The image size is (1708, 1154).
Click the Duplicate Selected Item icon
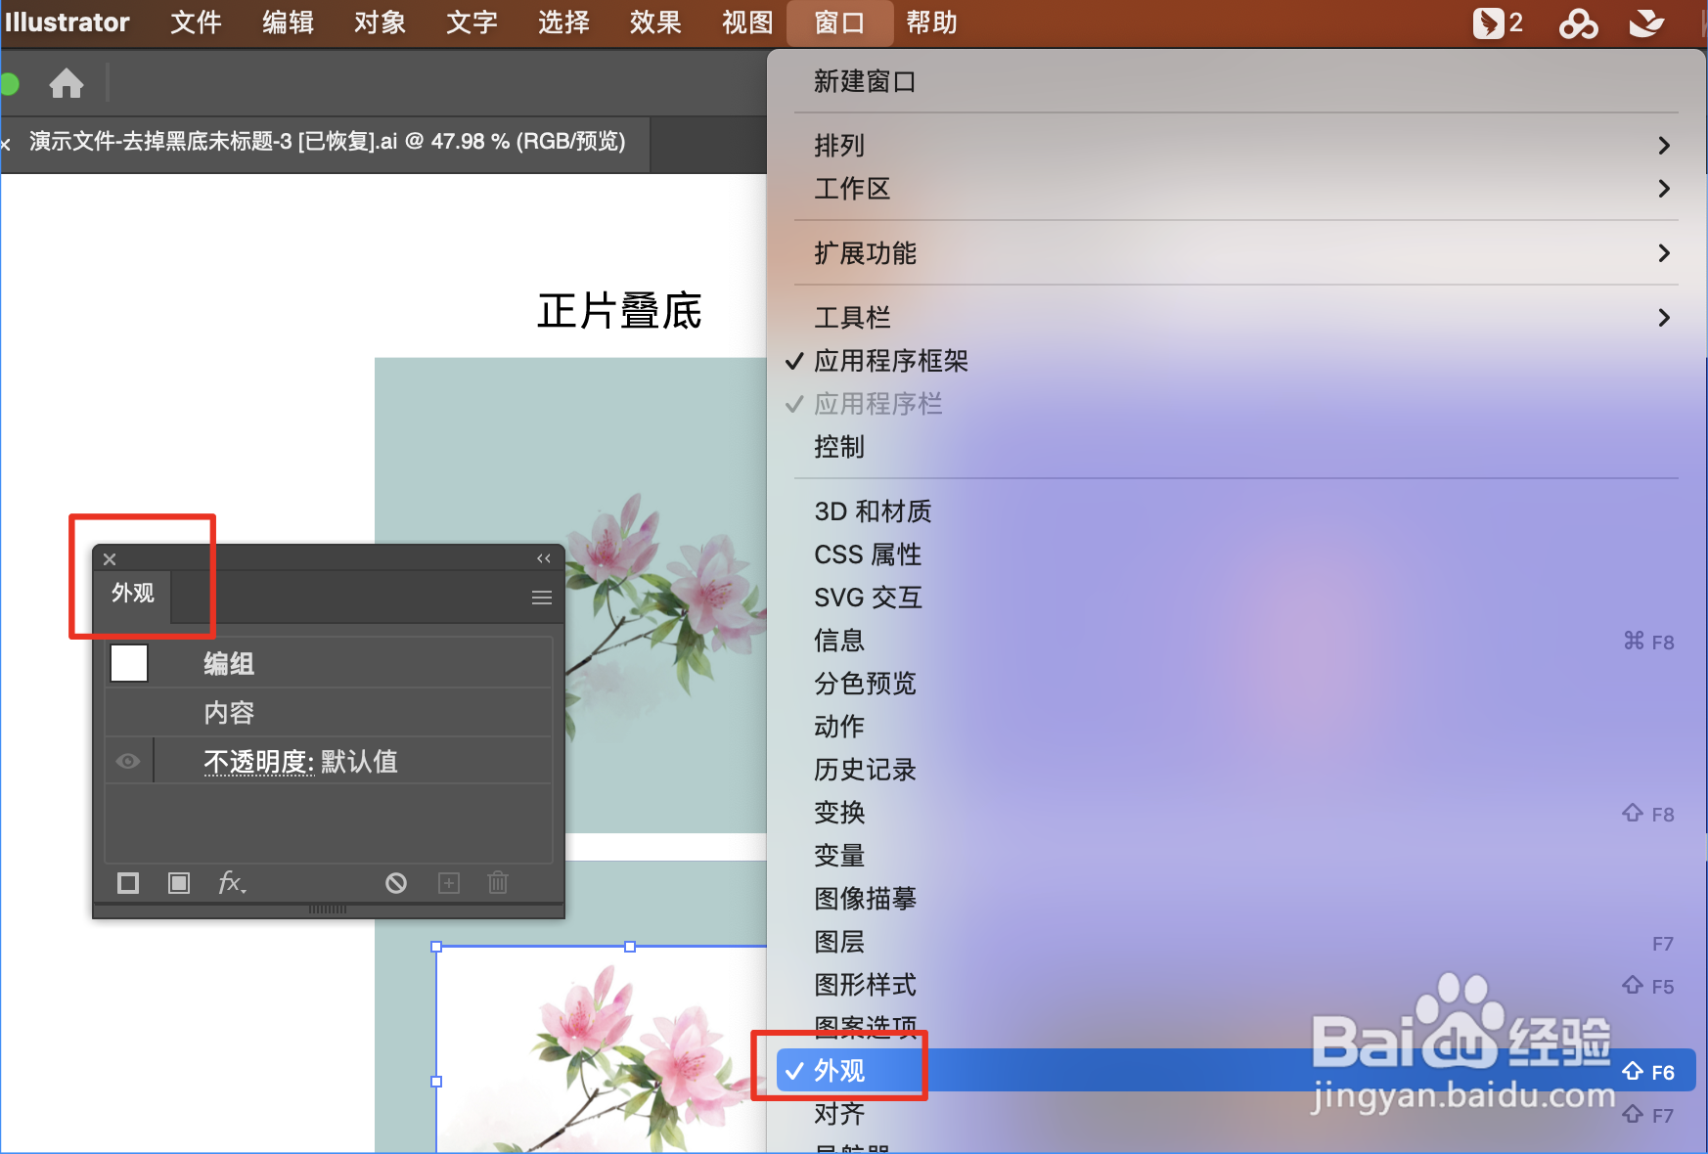pyautogui.click(x=448, y=883)
